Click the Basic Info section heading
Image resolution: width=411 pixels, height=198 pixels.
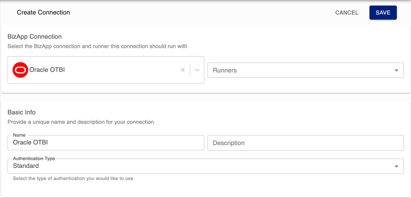(21, 112)
